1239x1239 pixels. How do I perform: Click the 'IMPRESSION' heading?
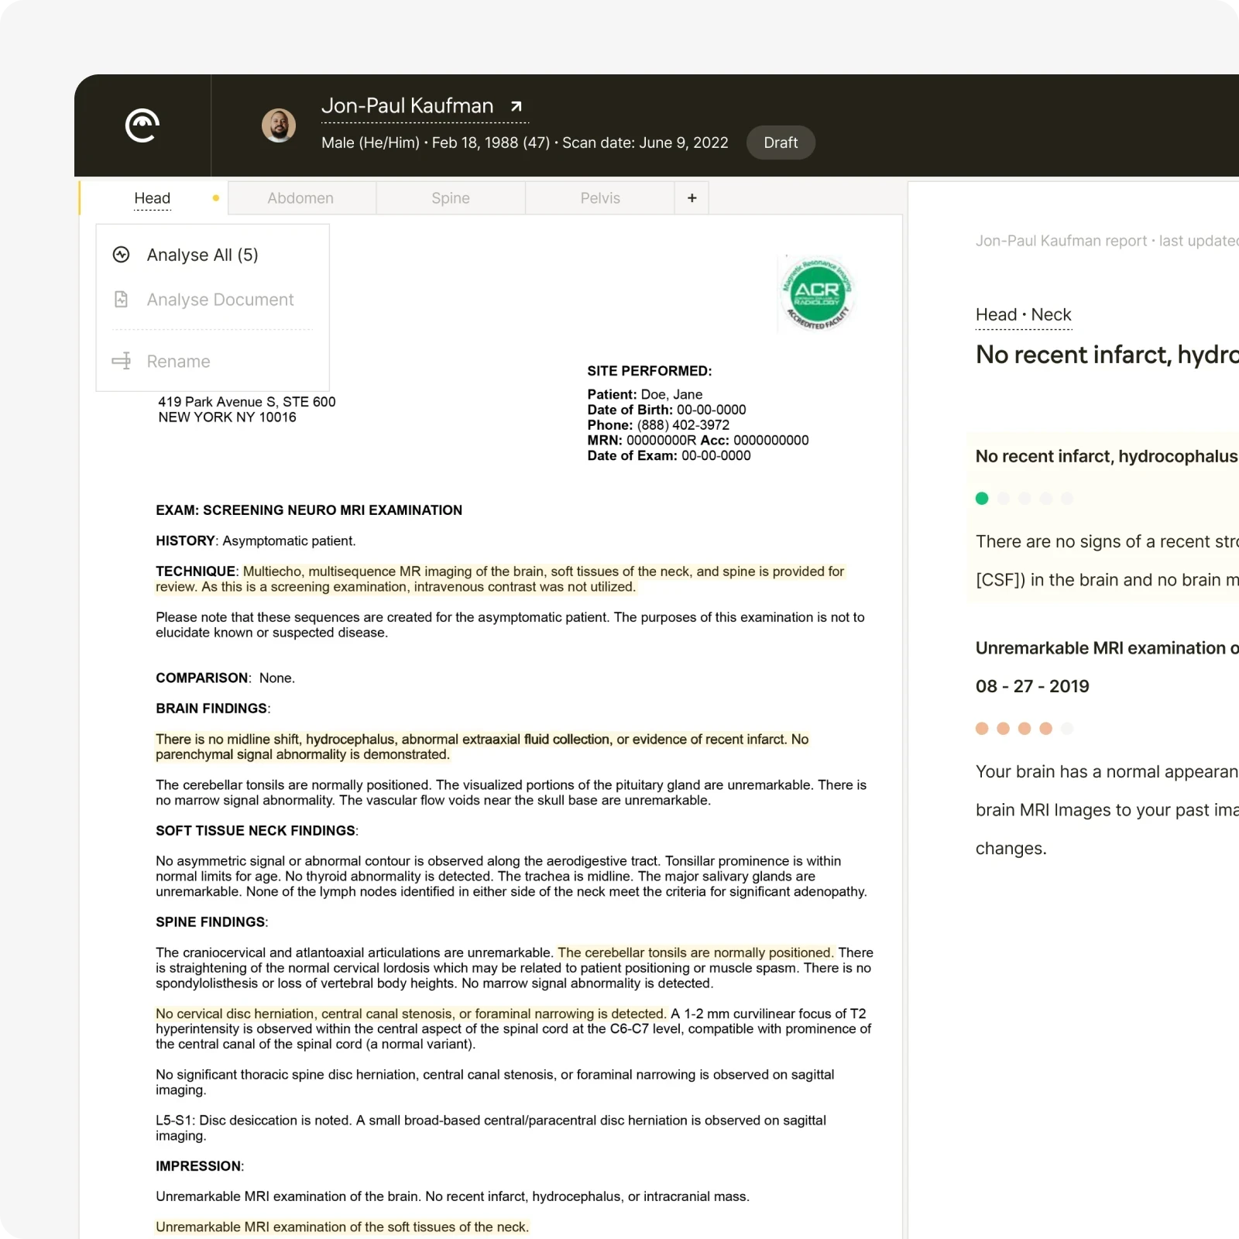tap(200, 1166)
